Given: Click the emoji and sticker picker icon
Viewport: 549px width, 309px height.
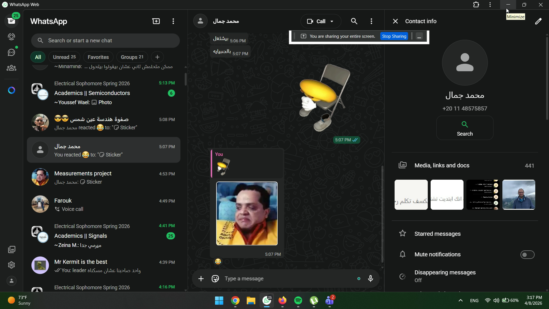Looking at the screenshot, I should 215,279.
